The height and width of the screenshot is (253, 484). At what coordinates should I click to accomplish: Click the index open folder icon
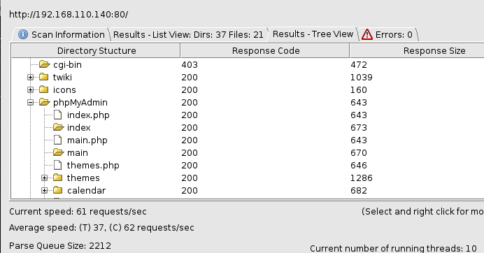click(58, 127)
